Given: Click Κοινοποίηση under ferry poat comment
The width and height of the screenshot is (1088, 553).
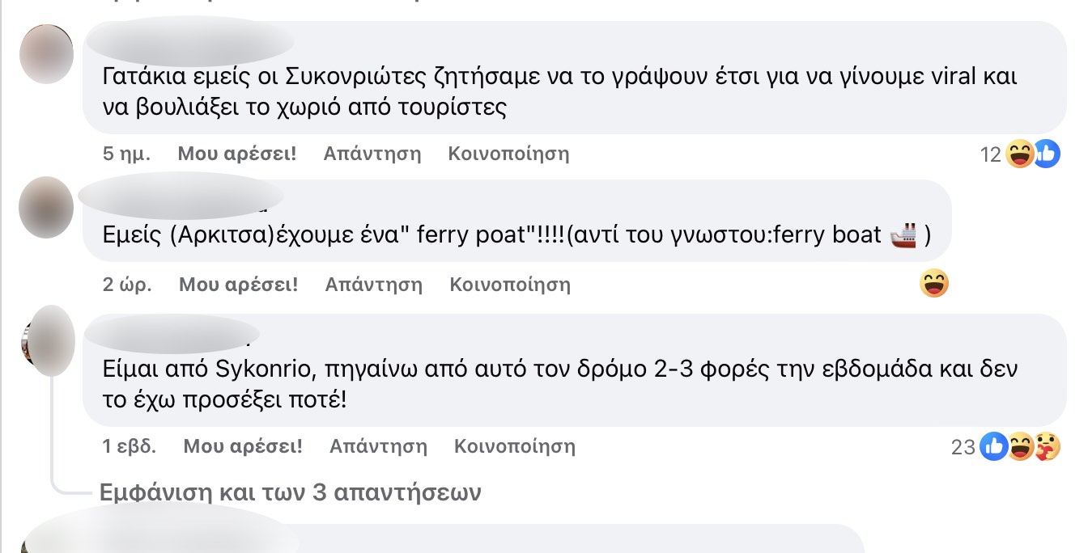Looking at the screenshot, I should pyautogui.click(x=510, y=285).
